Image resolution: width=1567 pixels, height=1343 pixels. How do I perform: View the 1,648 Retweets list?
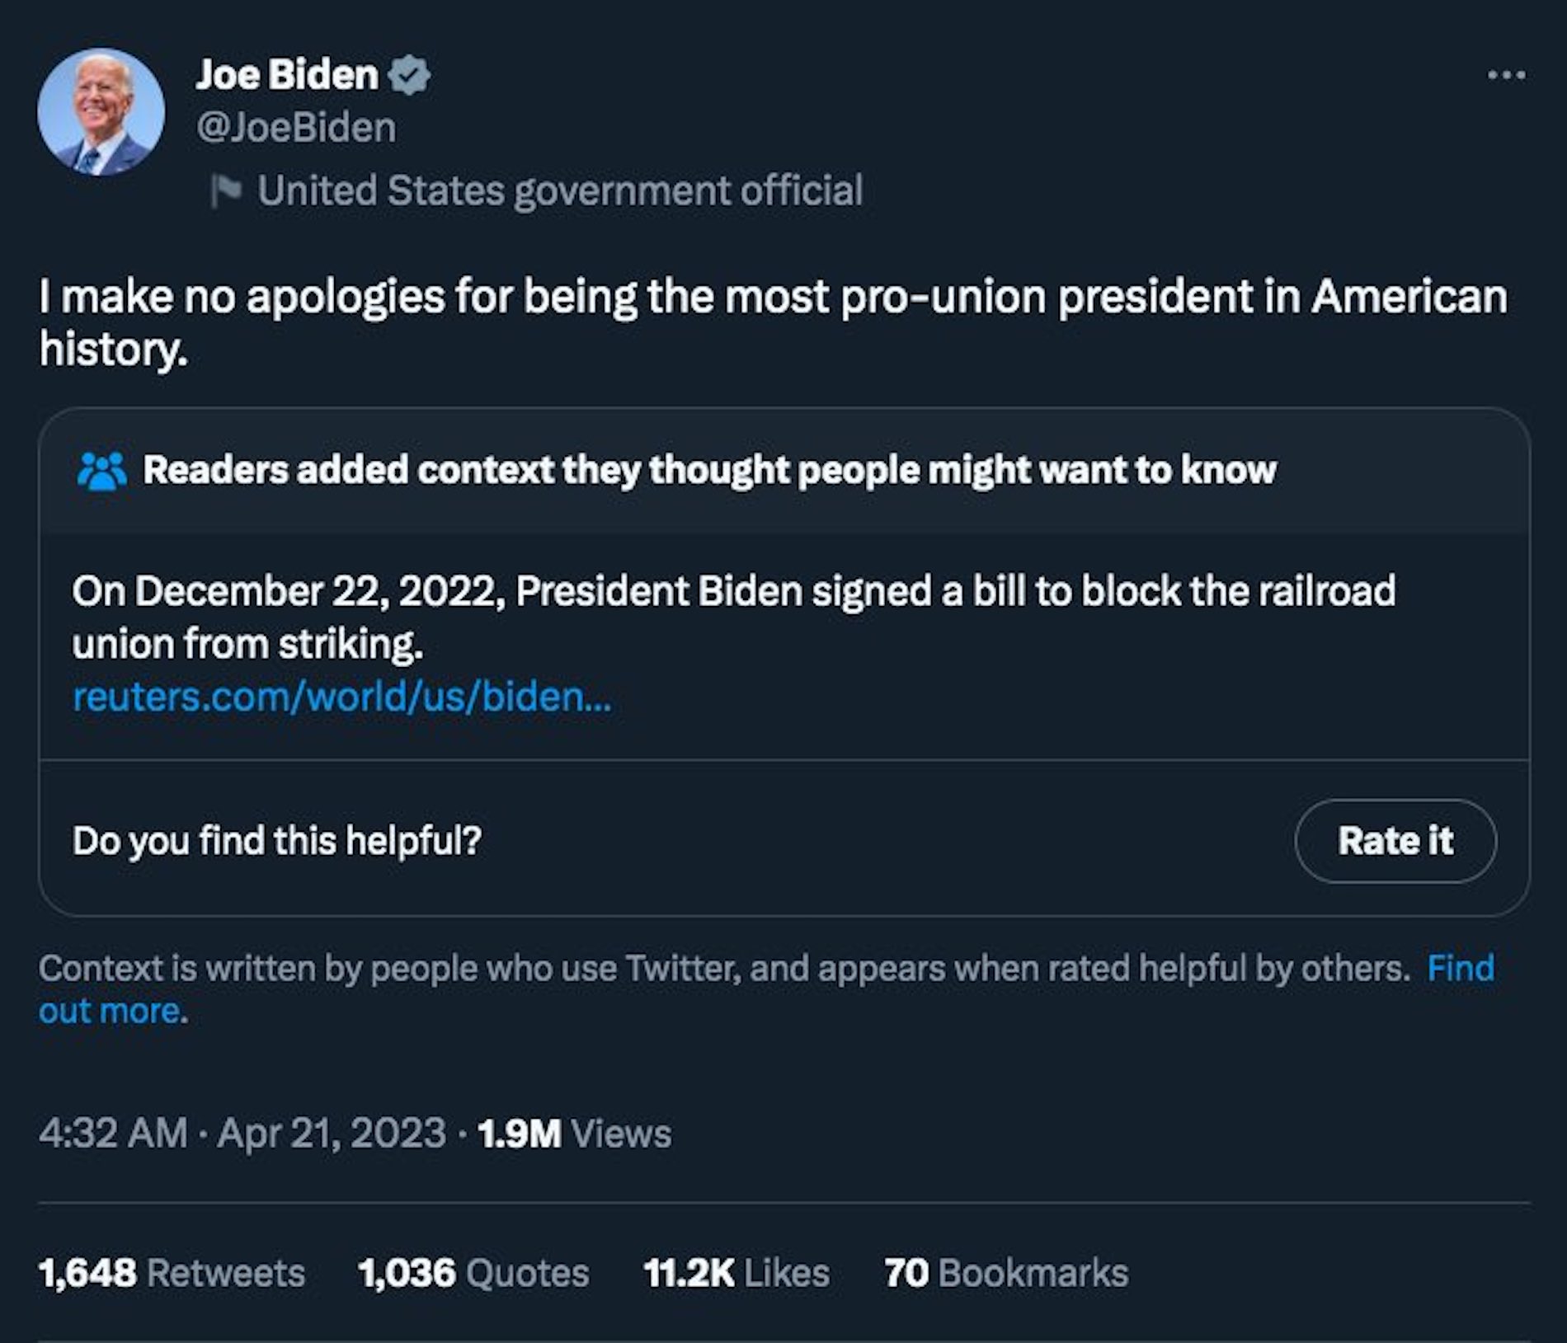172,1272
